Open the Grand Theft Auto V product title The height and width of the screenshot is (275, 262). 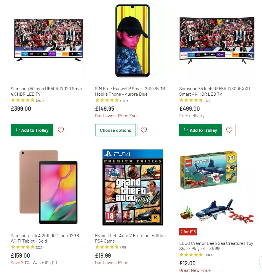[130, 238]
